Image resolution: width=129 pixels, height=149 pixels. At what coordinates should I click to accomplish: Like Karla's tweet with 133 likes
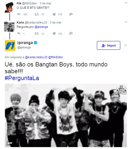54,34
